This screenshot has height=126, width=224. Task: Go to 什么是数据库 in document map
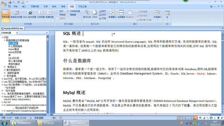tap(15, 46)
